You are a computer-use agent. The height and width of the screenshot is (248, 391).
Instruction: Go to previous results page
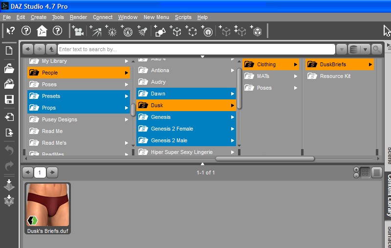tap(28, 172)
